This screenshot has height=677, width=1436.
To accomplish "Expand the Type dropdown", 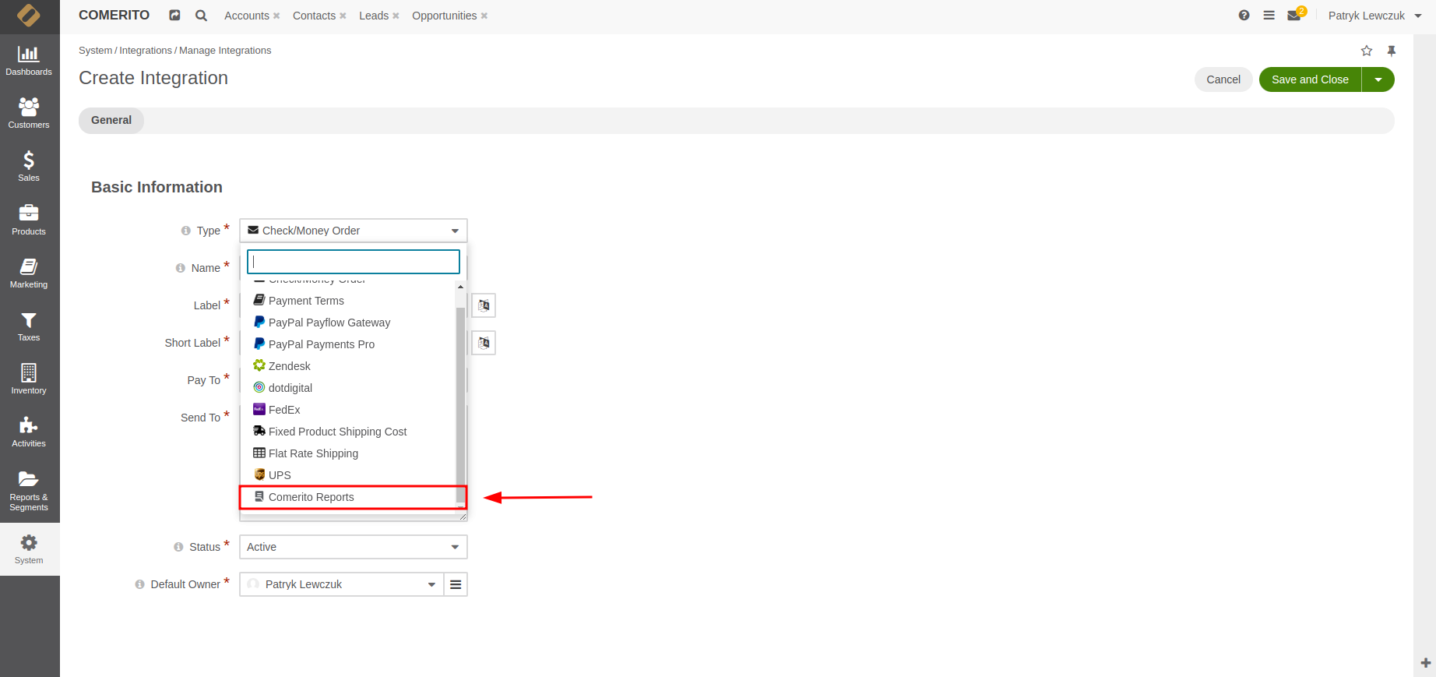I will coord(353,231).
